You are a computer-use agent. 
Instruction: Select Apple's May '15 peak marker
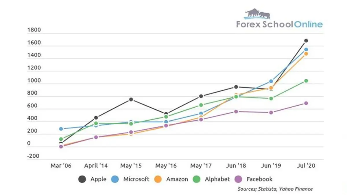point(131,100)
